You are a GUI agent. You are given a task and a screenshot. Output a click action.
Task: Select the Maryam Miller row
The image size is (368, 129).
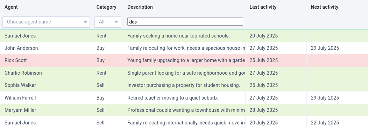[x=184, y=110]
